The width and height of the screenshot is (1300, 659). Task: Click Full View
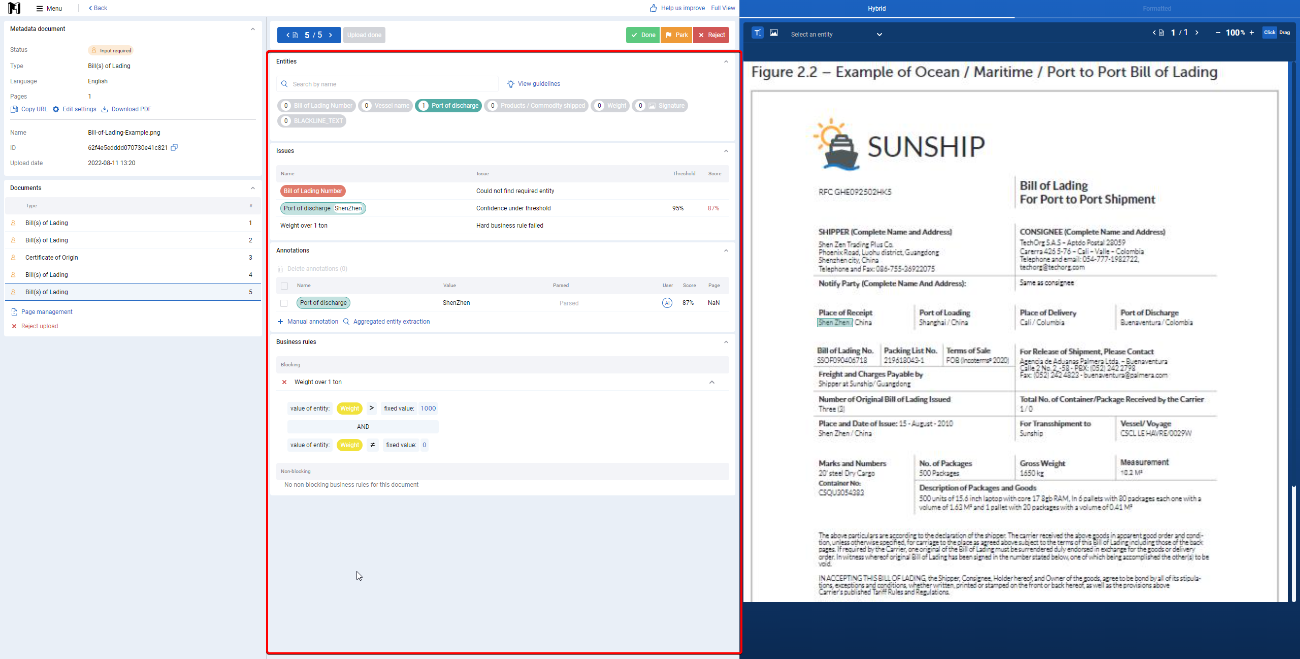coord(723,8)
